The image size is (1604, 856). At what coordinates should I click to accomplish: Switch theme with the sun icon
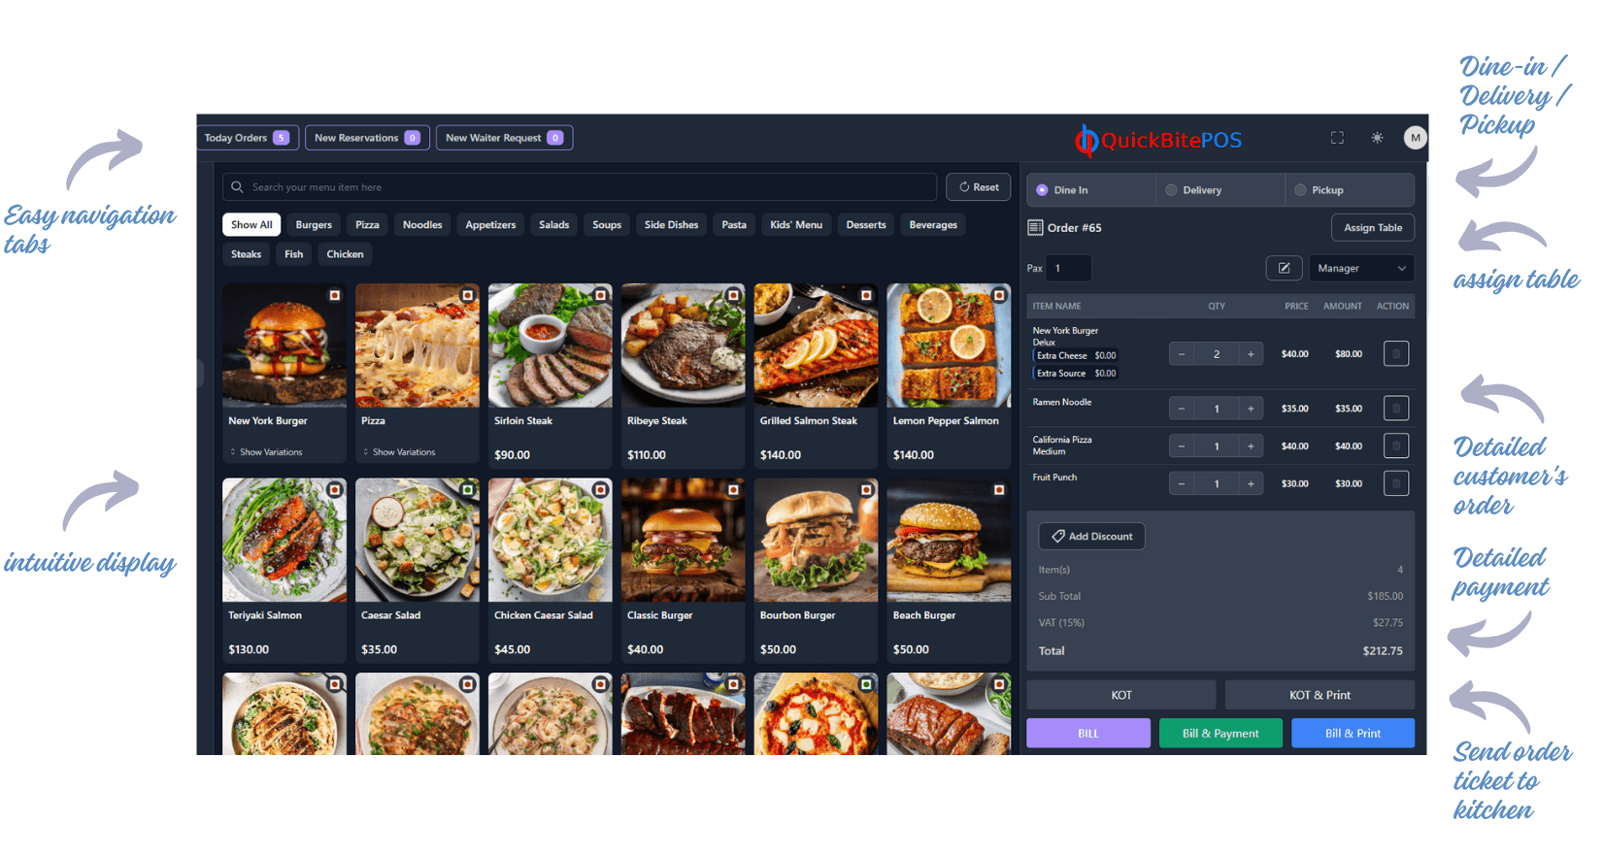[x=1377, y=138]
